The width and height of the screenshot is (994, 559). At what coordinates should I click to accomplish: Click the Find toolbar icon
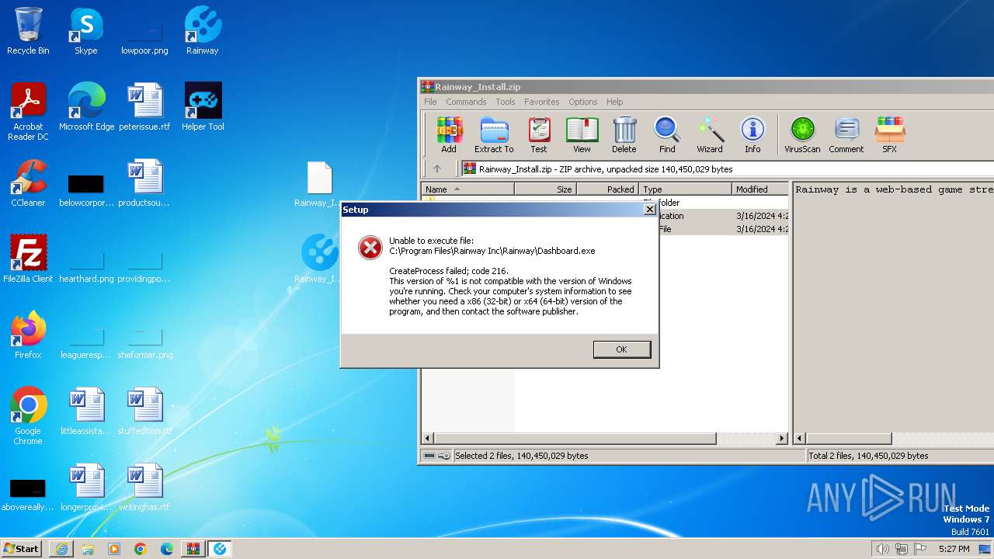click(667, 134)
